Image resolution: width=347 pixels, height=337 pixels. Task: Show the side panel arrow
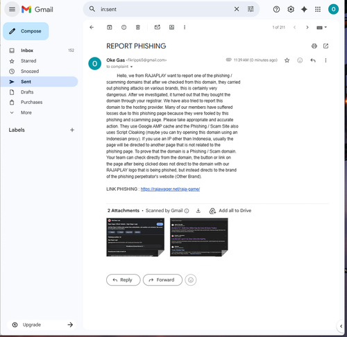click(x=341, y=326)
